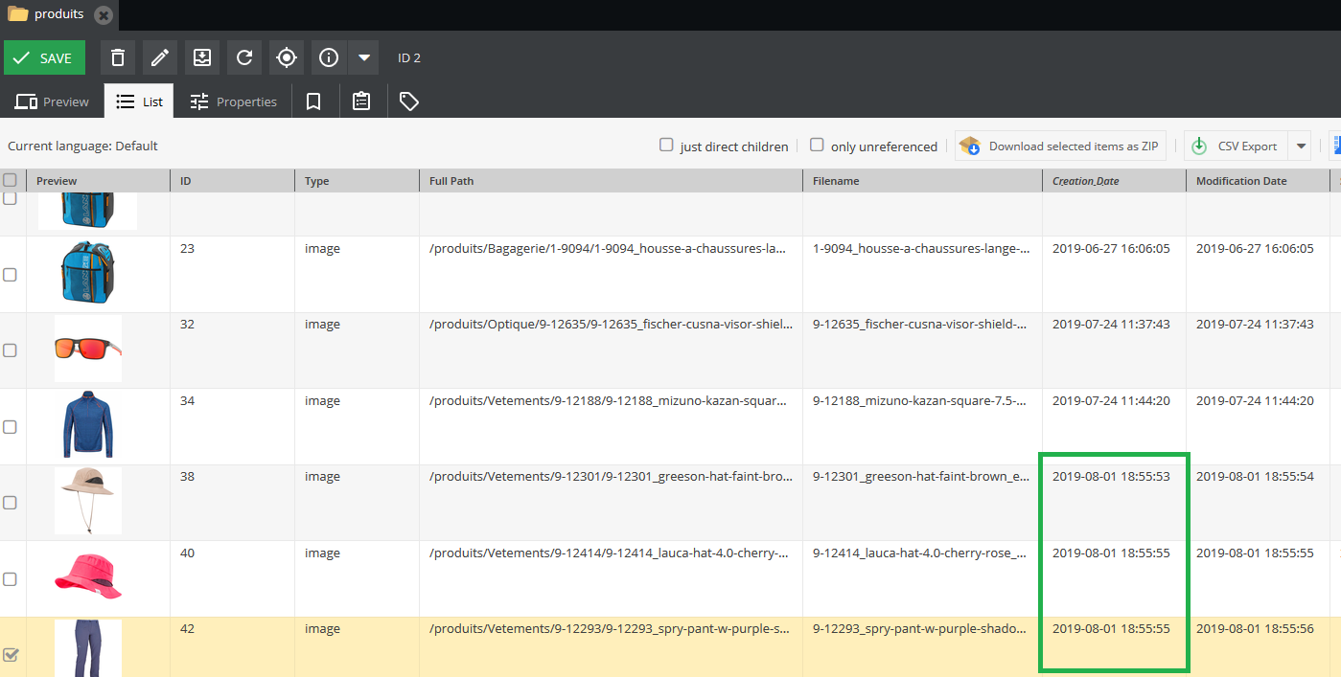Expand the CSV Export dropdown arrow
This screenshot has height=677, width=1341.
1301,147
